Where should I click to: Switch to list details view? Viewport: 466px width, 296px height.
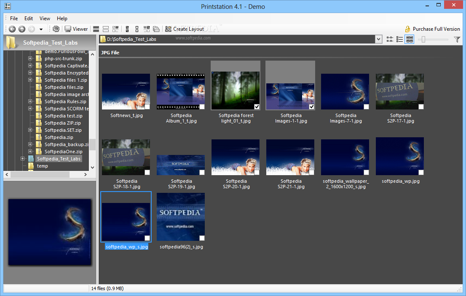[x=400, y=39]
